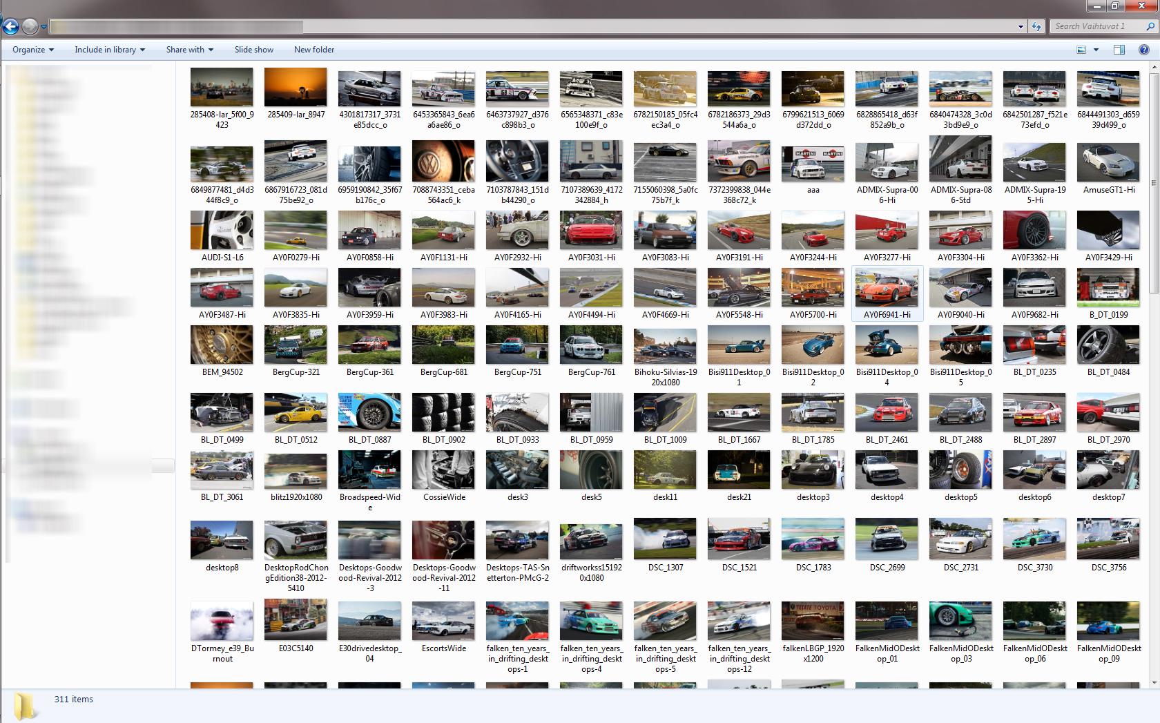Select the AUDI-S1-L6 thumbnail
1160x723 pixels.
pos(222,230)
